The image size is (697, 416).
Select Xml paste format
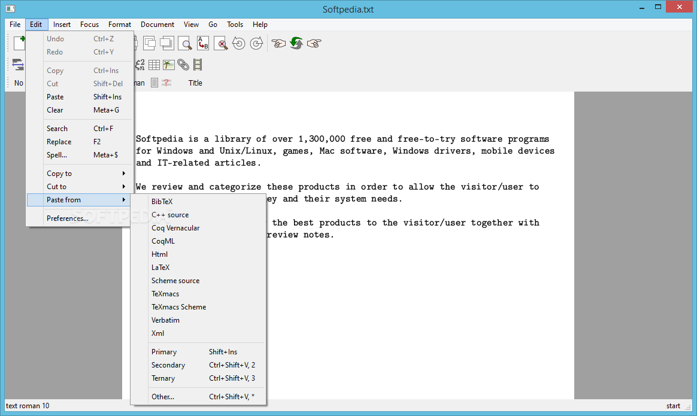[198, 333]
